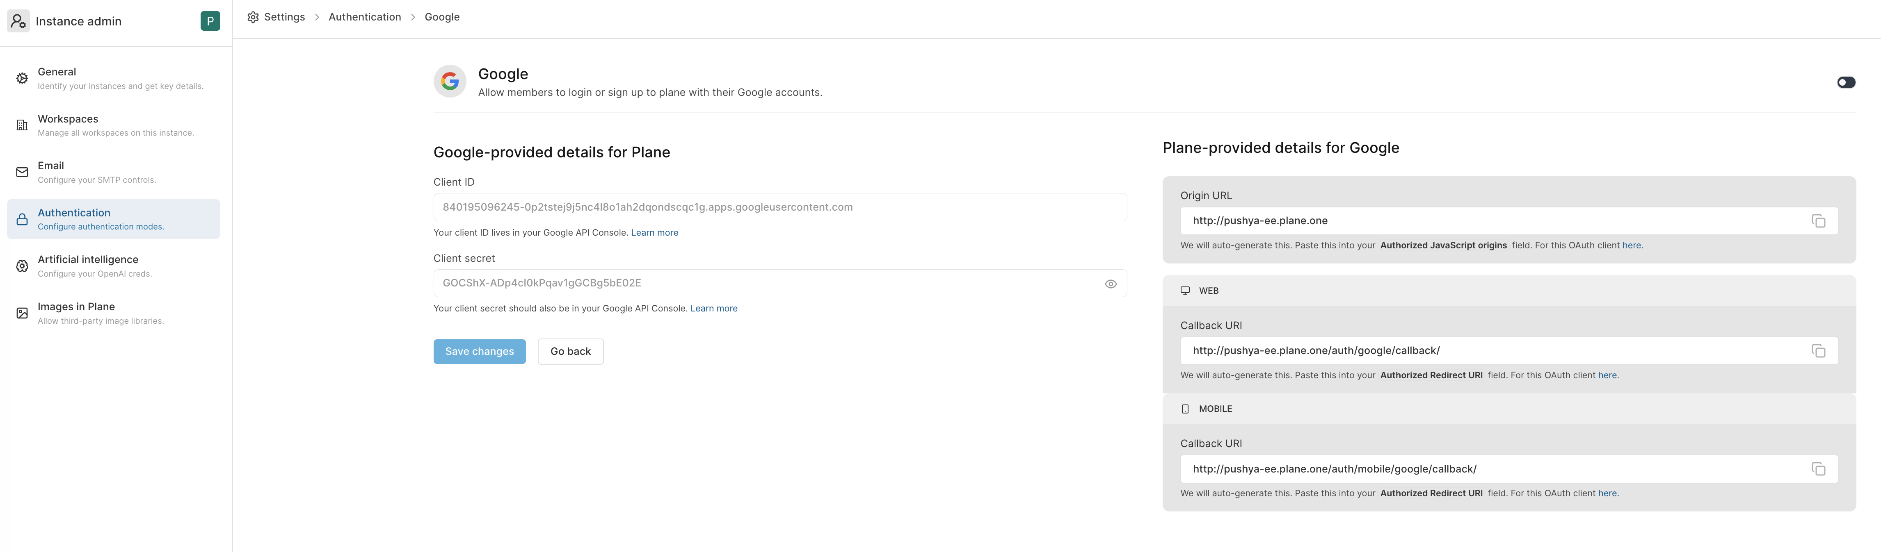
Task: Click the gear icon beside Settings breadcrumb
Action: click(253, 16)
